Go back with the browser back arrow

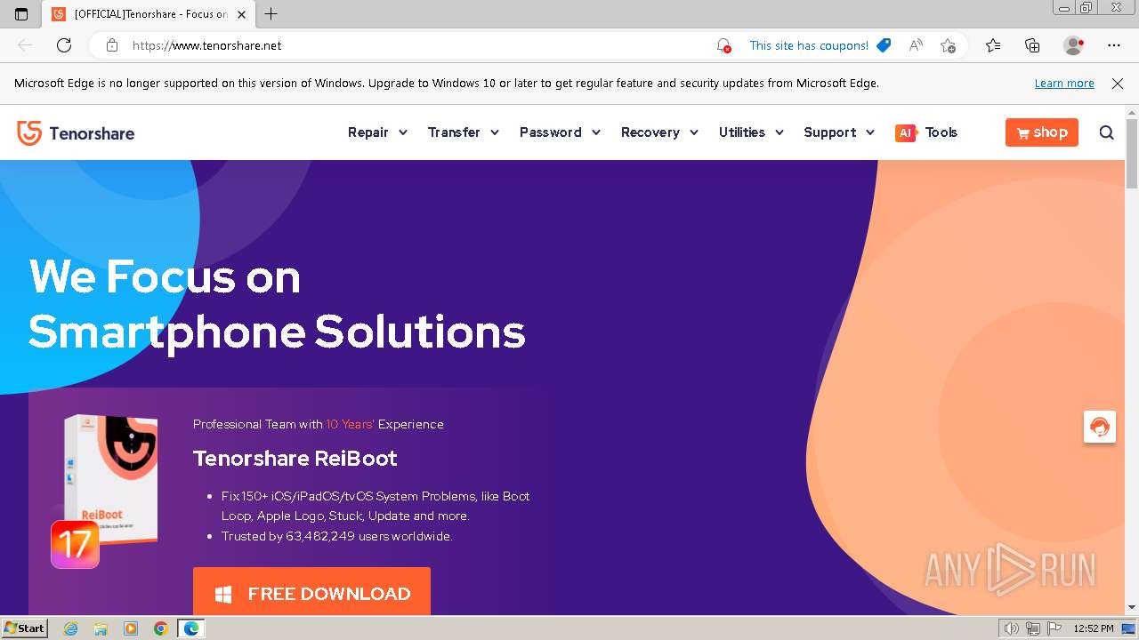click(25, 45)
